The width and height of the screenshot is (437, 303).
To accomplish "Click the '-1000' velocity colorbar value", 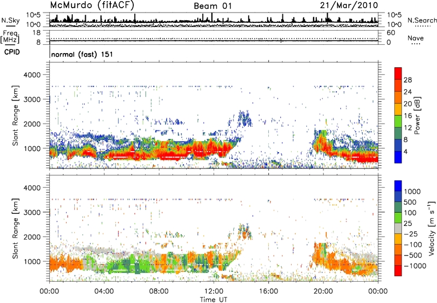I will (x=415, y=266).
